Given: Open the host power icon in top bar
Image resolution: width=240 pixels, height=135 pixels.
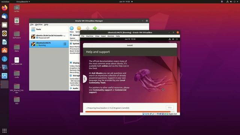Looking at the screenshot, I should coord(234,1).
